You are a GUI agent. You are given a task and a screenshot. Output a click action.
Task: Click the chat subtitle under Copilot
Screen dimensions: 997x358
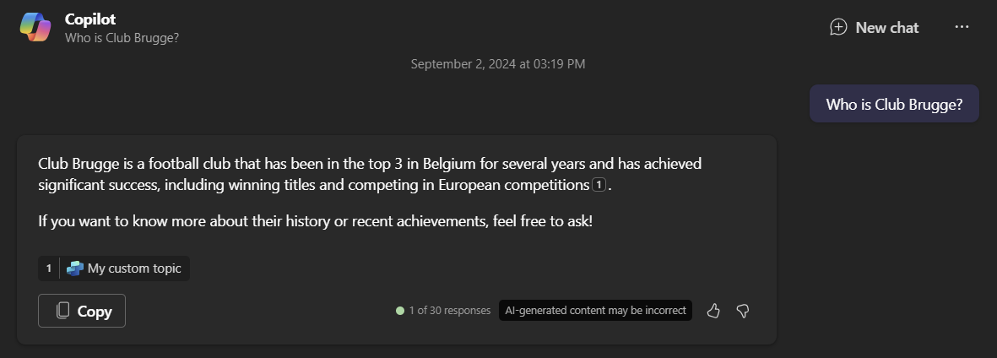coord(122,37)
